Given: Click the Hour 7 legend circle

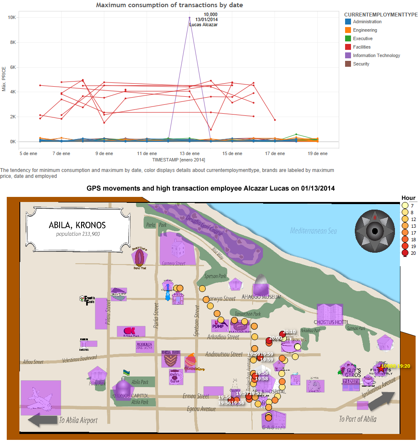Looking at the screenshot, I should [x=405, y=205].
